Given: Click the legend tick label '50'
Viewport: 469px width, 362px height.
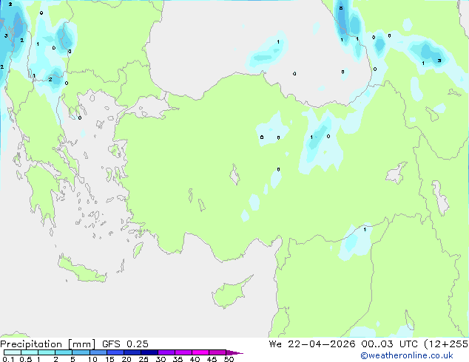Looking at the screenshot, I should tap(229, 359).
